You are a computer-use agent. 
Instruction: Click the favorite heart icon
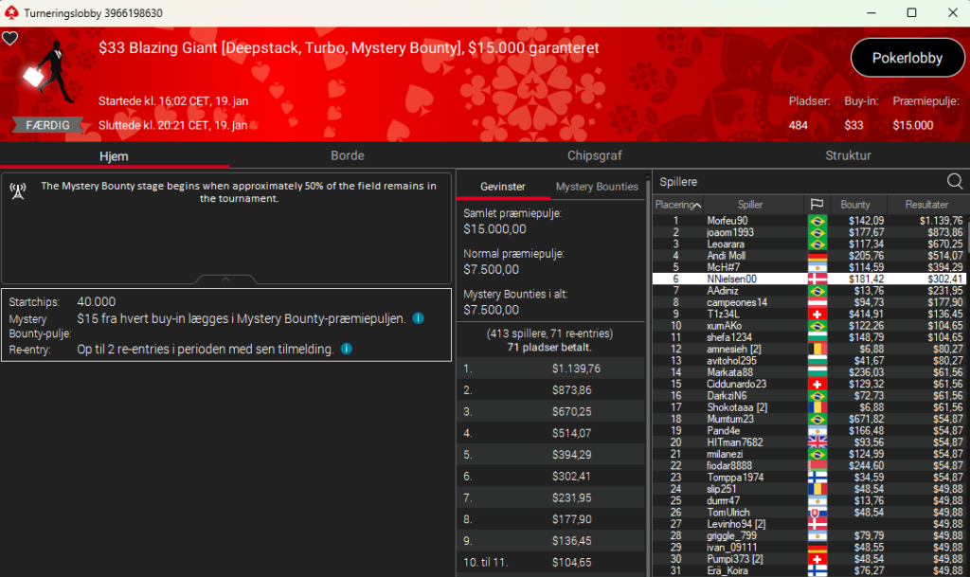tap(9, 39)
